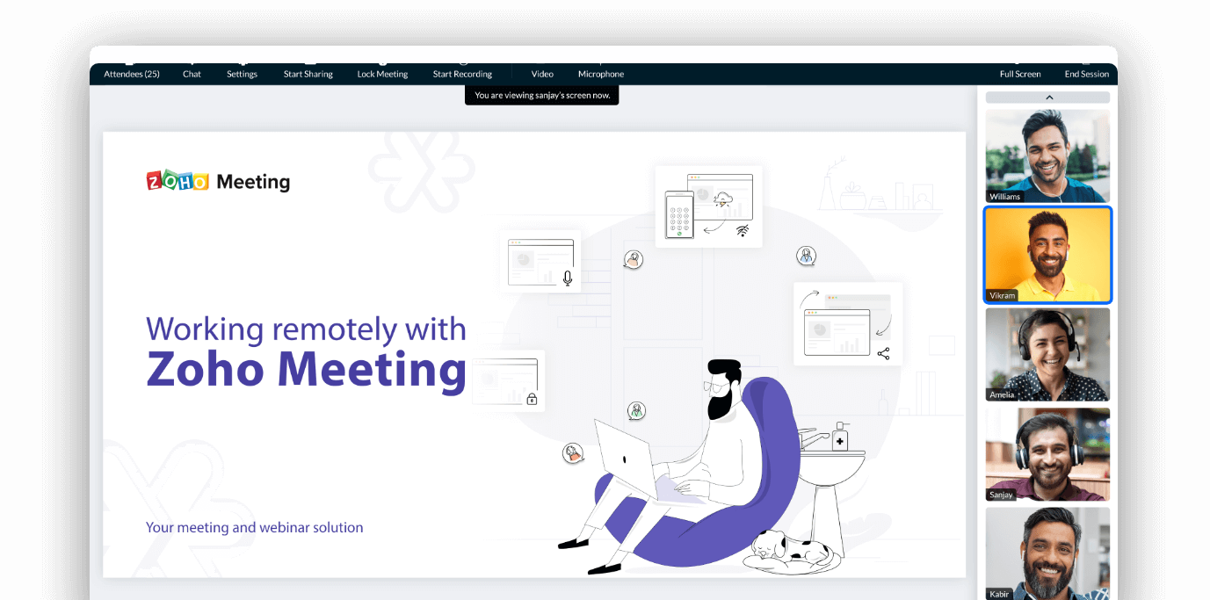Select Vikram's video thumbnail
1210x600 pixels.
click(1047, 255)
